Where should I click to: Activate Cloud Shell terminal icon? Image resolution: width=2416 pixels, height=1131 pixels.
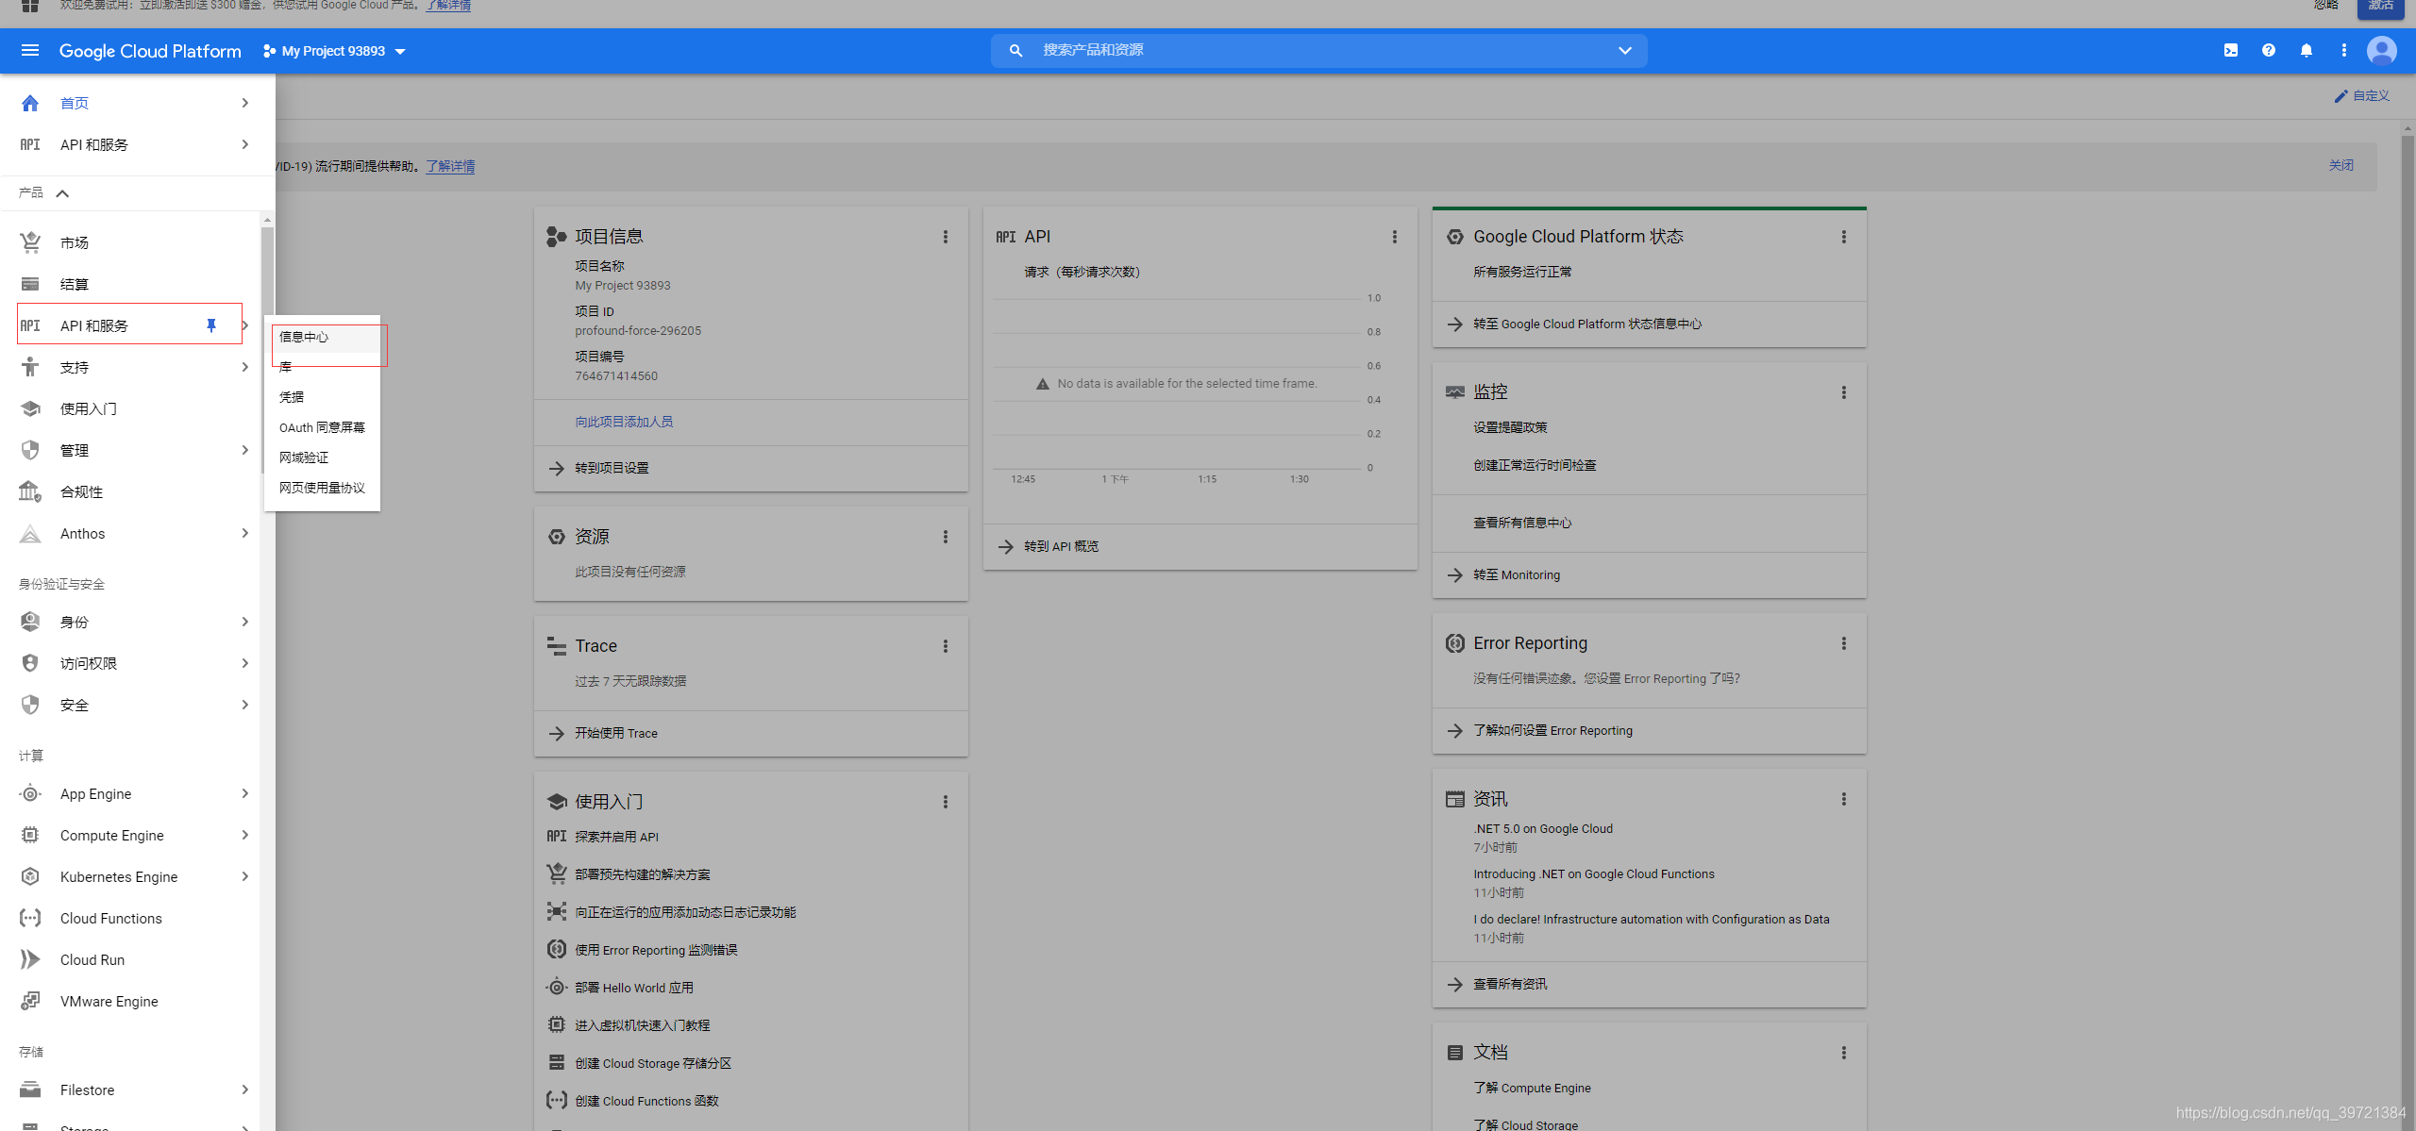coord(2230,51)
